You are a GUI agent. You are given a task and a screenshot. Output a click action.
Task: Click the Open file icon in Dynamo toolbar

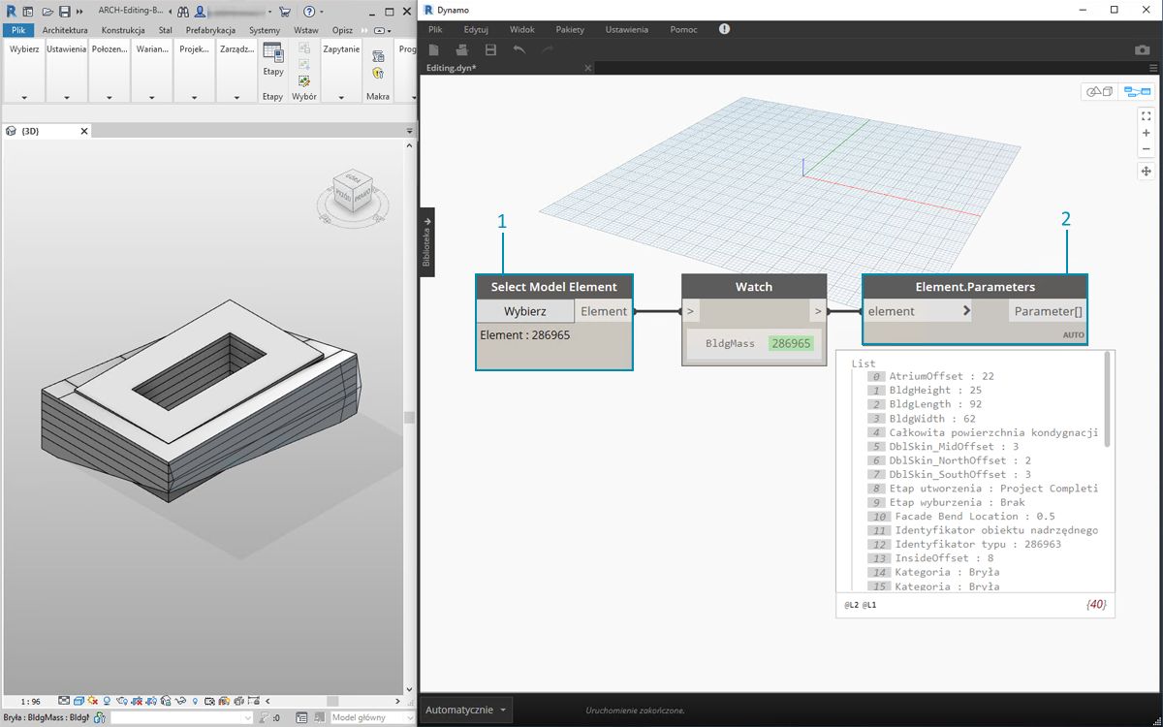click(x=462, y=49)
